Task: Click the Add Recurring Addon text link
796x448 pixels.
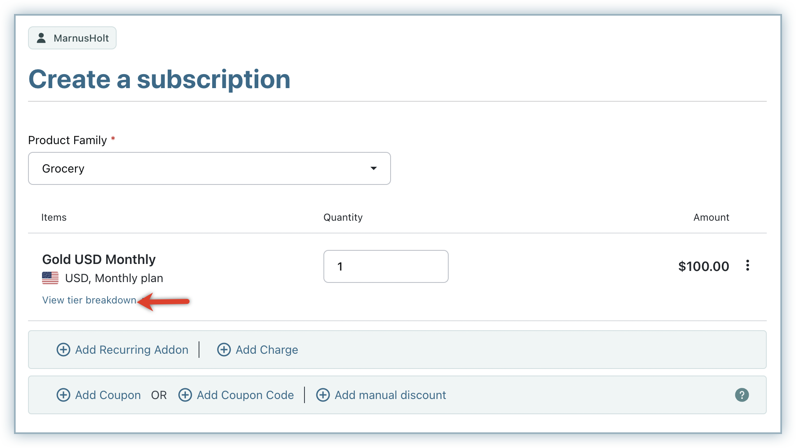Action: coord(131,350)
